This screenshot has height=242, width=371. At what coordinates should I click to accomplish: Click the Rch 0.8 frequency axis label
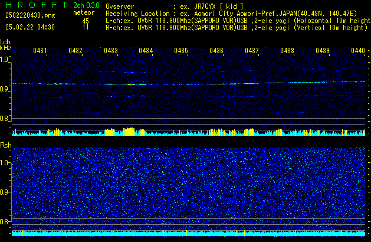click(x=5, y=221)
